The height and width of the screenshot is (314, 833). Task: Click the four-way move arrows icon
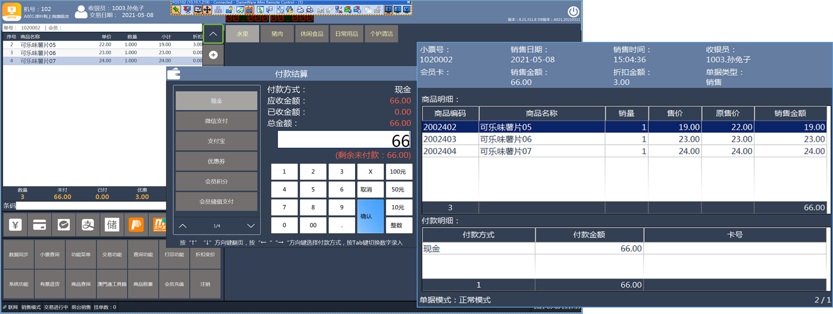tap(208, 9)
